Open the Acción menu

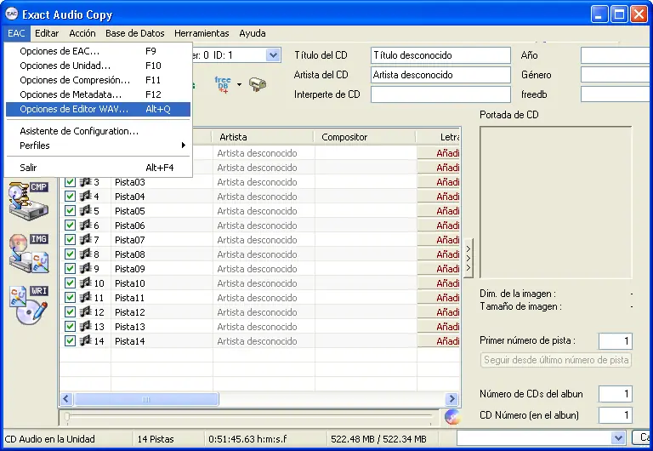82,33
